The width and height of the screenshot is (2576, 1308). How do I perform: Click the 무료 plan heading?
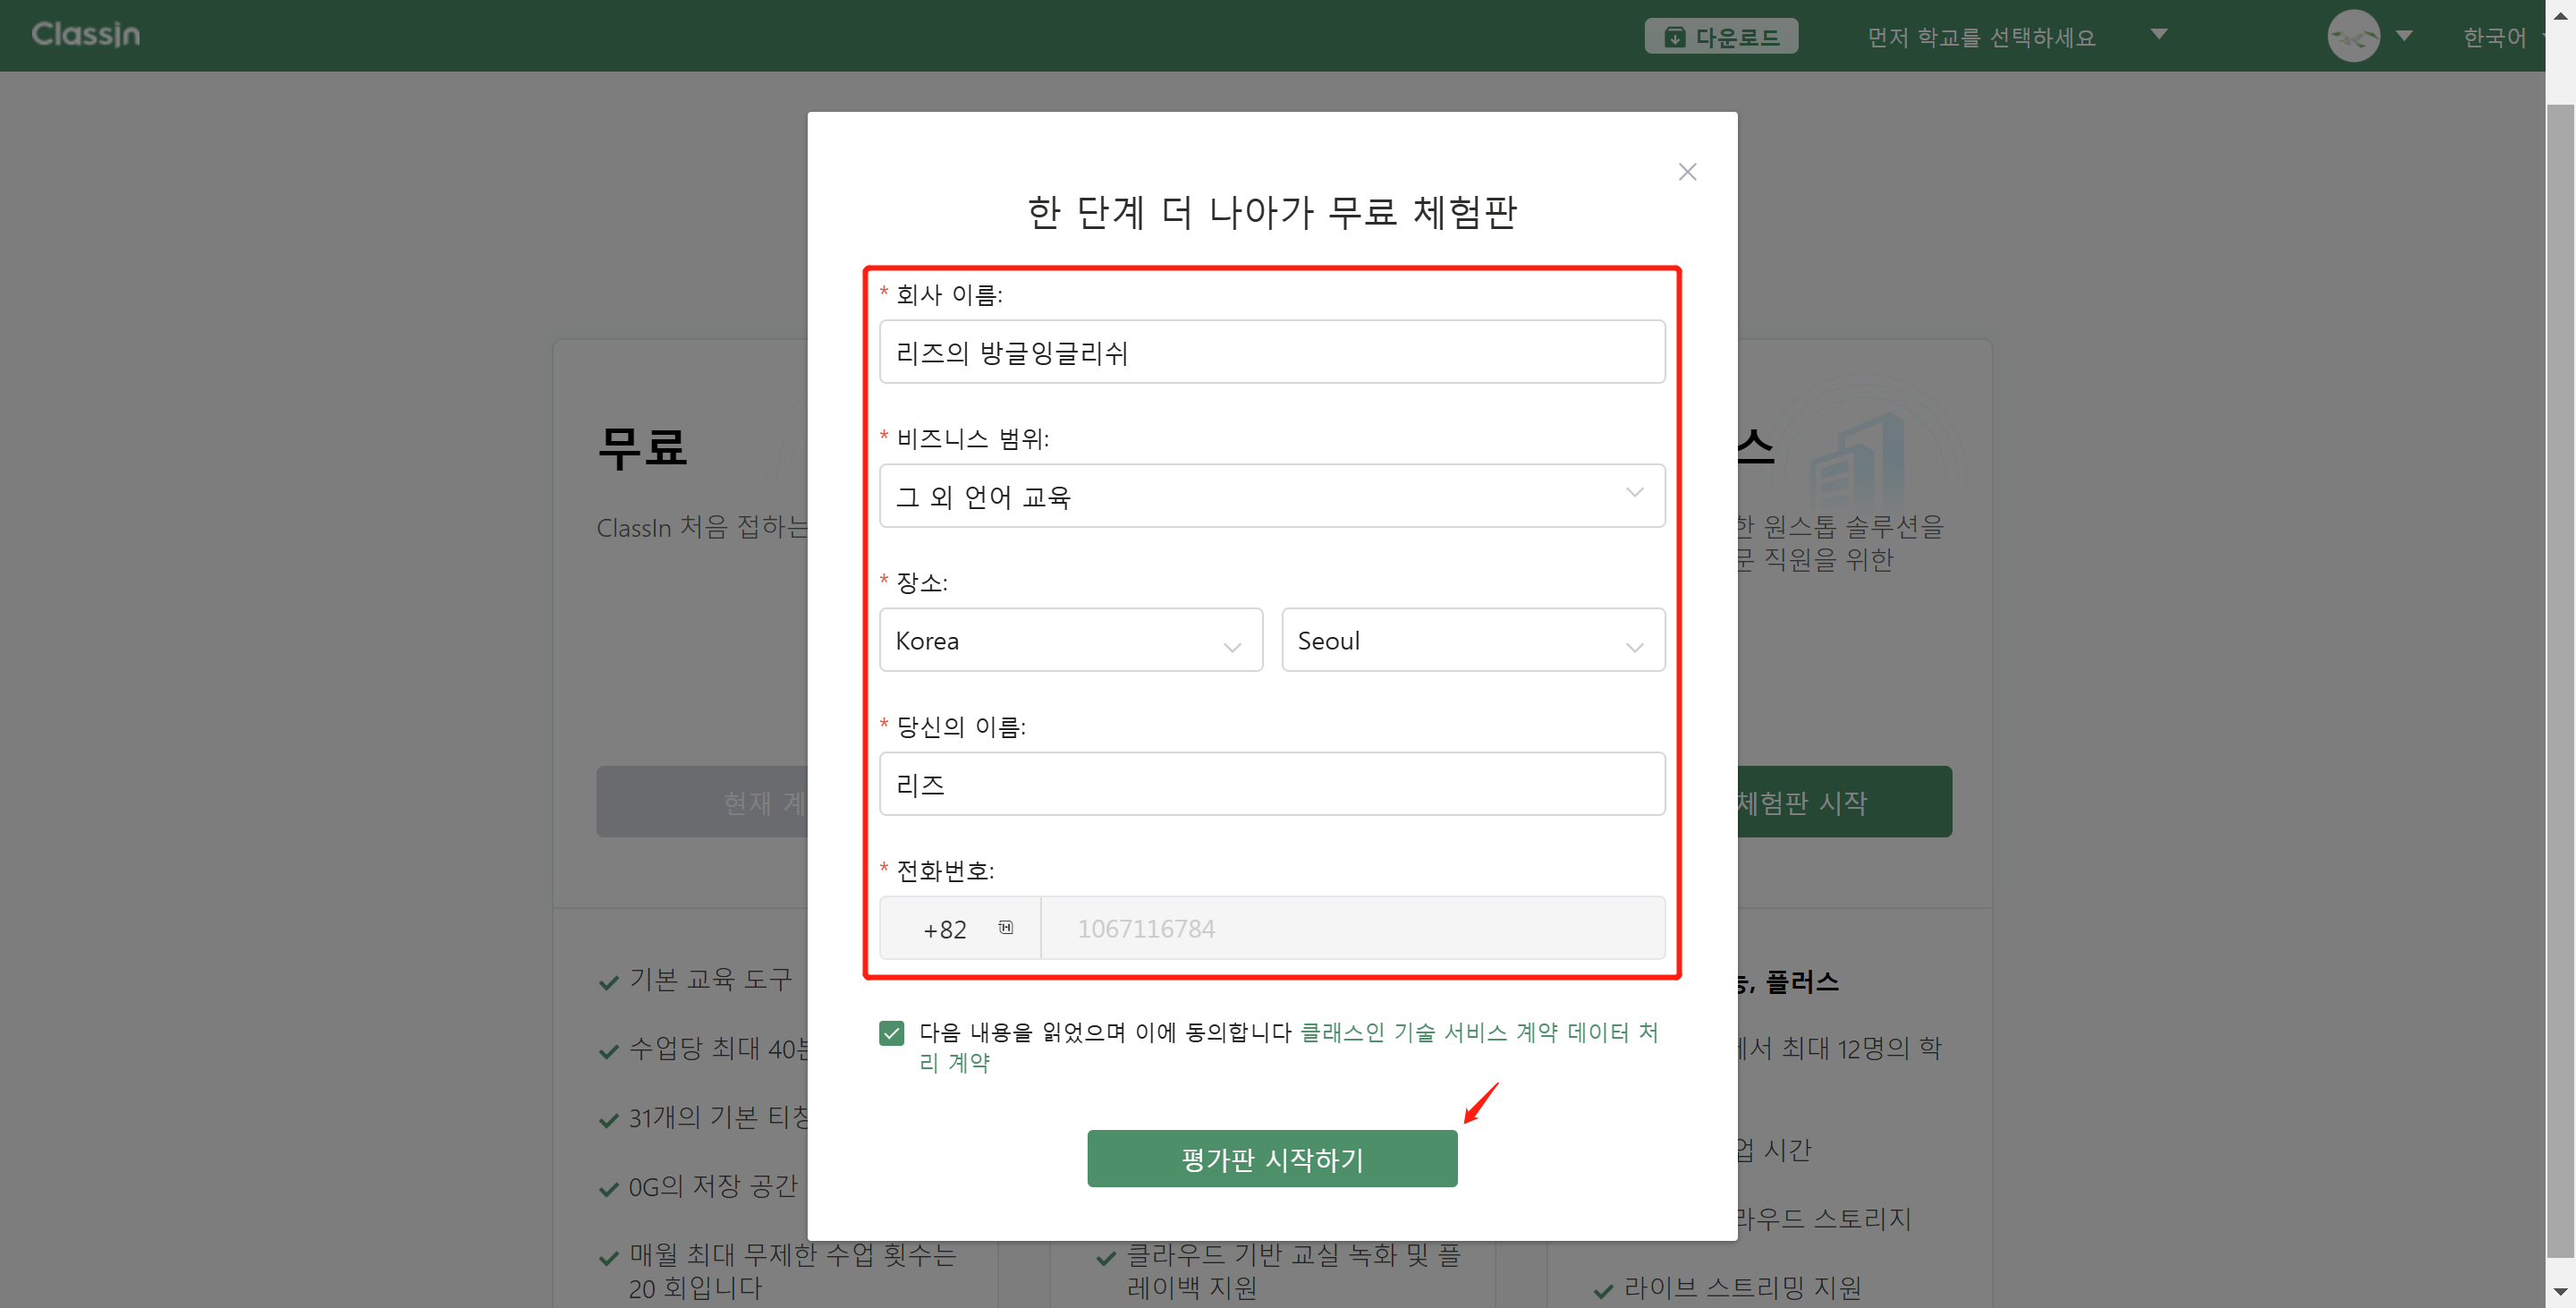click(x=641, y=447)
